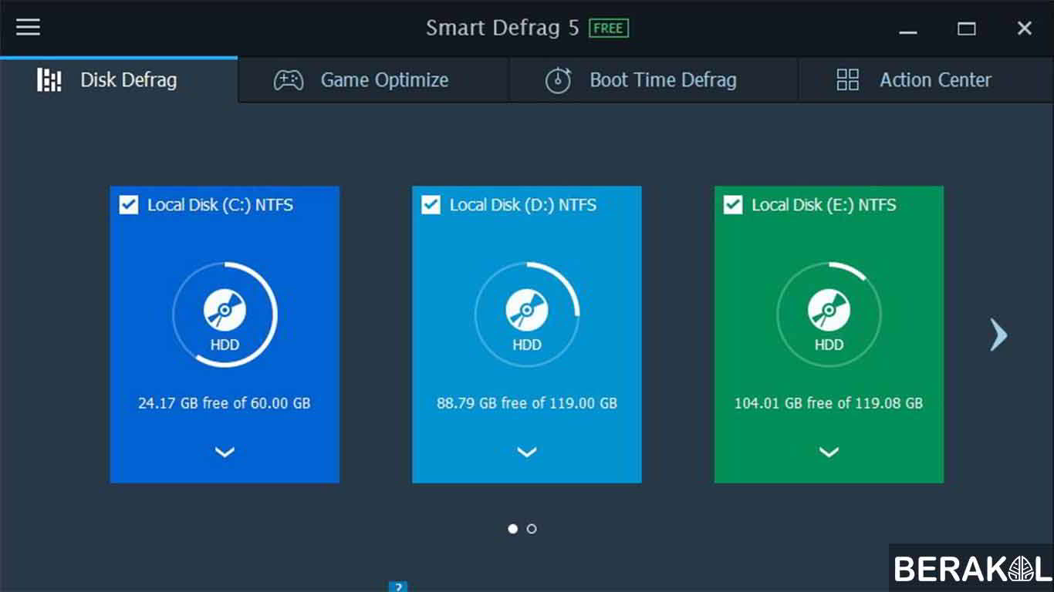Click the gamepad icon for Game Optimize
Viewport: 1054px width, 592px height.
click(x=289, y=80)
